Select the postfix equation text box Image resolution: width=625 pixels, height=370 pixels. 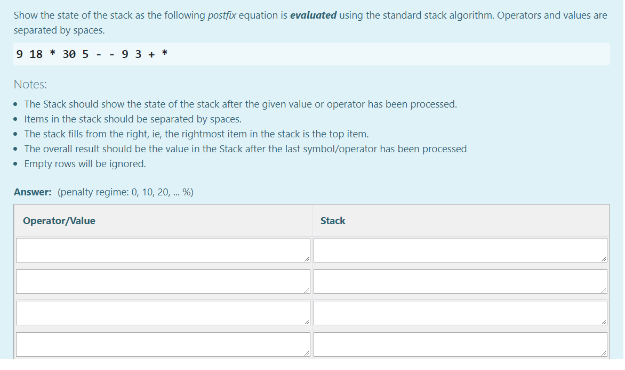(311, 54)
